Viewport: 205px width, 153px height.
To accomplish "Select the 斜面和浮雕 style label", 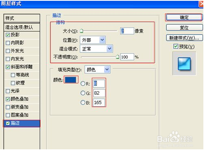I will 22,67.
